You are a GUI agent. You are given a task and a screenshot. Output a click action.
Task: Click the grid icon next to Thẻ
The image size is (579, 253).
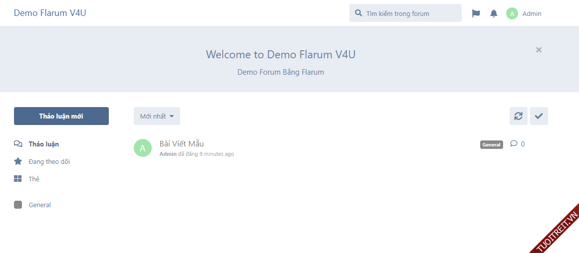[18, 179]
